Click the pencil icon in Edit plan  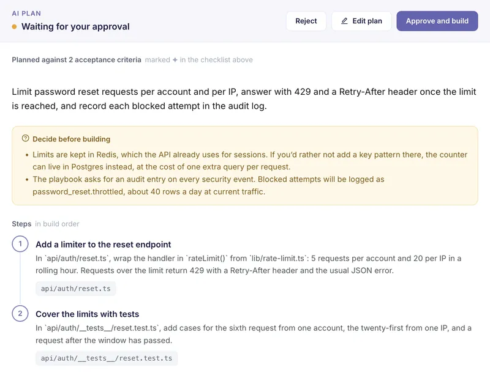pos(344,21)
